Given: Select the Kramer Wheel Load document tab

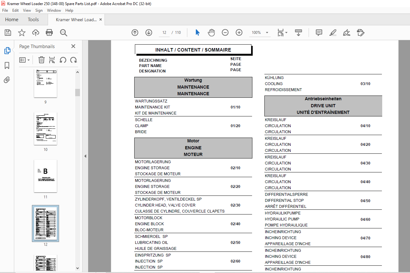Looking at the screenshot, I should (x=76, y=20).
